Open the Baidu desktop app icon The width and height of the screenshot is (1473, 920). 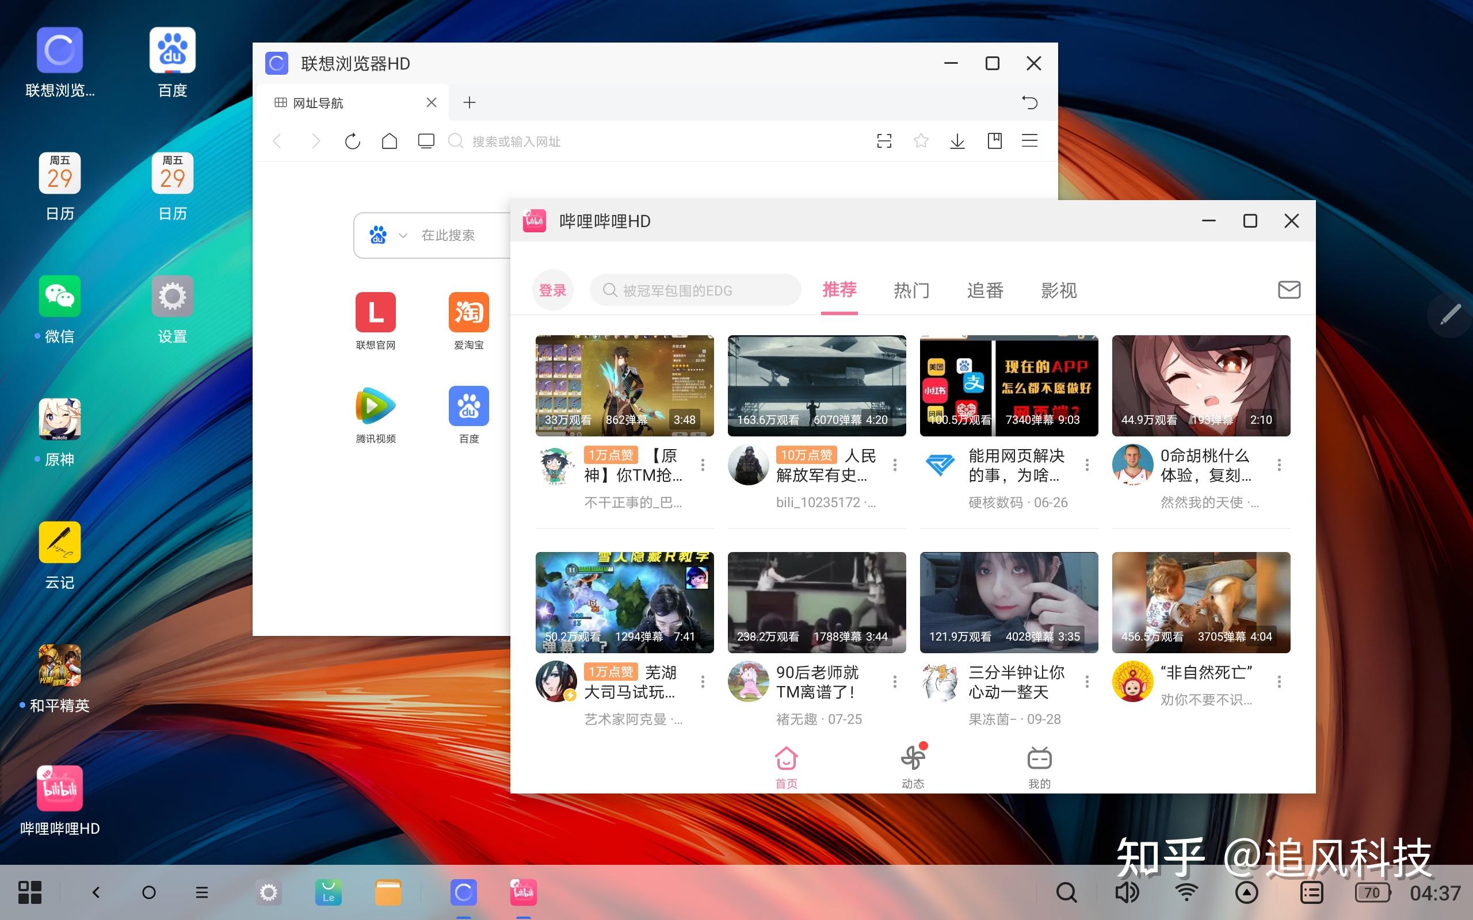(x=172, y=50)
